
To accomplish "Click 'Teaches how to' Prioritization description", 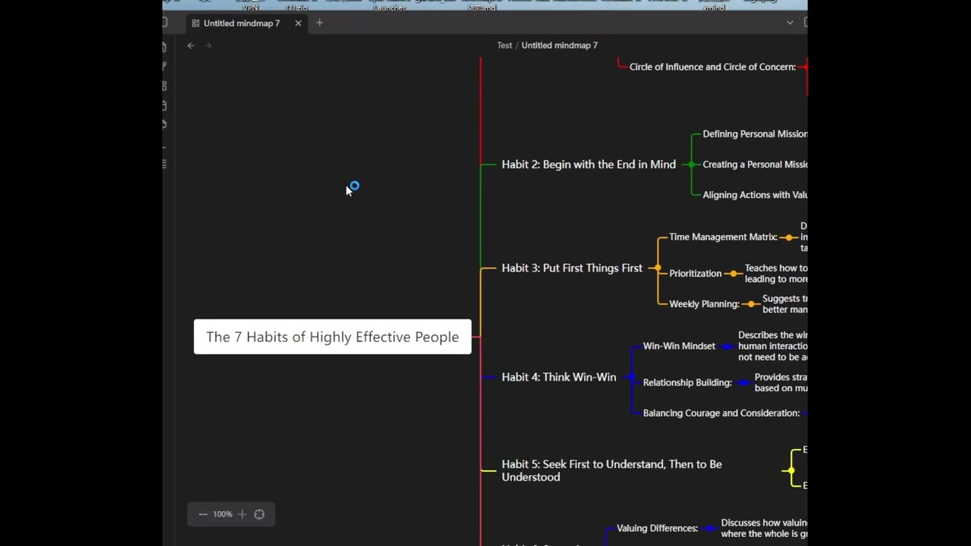I will coord(776,274).
